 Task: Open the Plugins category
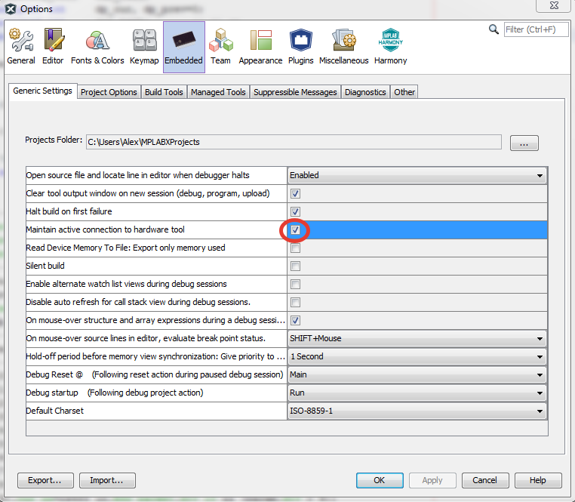tap(300, 46)
